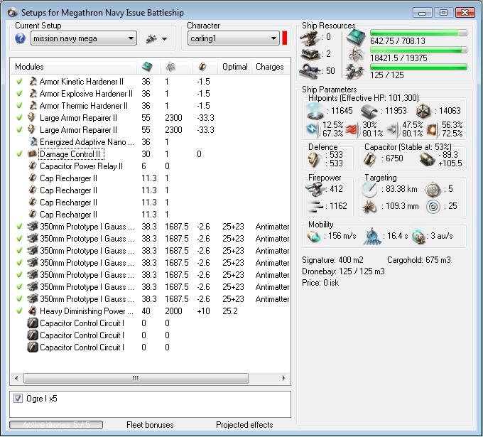Click the thermal resistance flame icon
The image size is (483, 437).
353,130
